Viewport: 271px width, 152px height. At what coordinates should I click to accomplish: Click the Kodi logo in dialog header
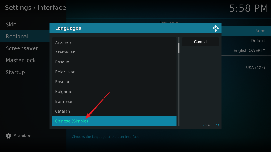(215, 28)
